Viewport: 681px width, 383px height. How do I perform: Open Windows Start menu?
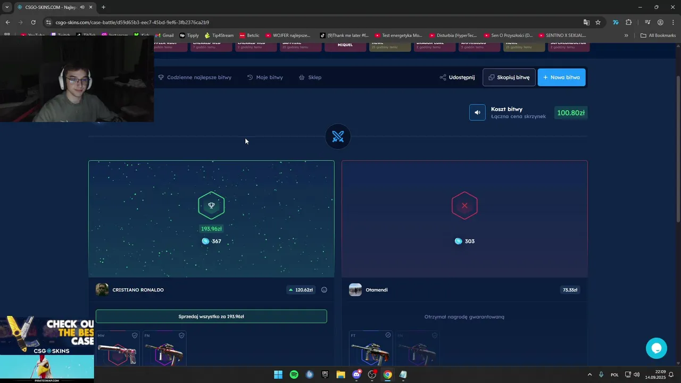coord(278,374)
